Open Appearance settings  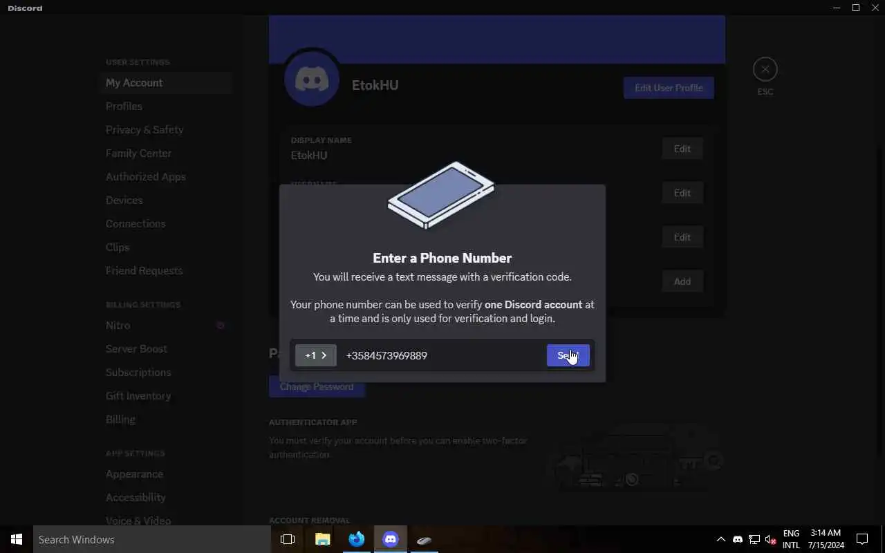pyautogui.click(x=165, y=474)
